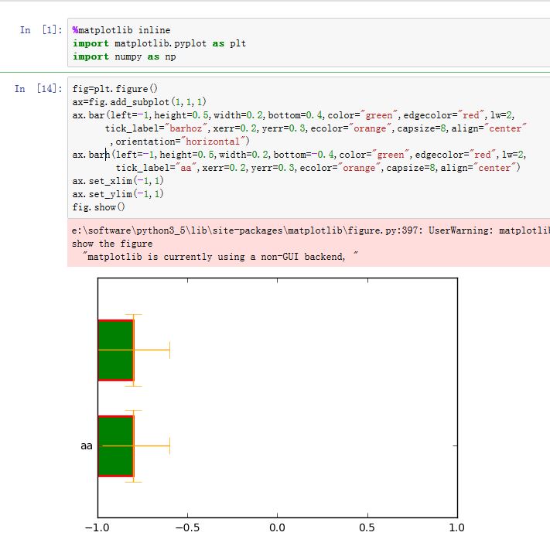
Task: Click the 'import matplotlib.pyplot as plt' line
Action: click(x=159, y=43)
